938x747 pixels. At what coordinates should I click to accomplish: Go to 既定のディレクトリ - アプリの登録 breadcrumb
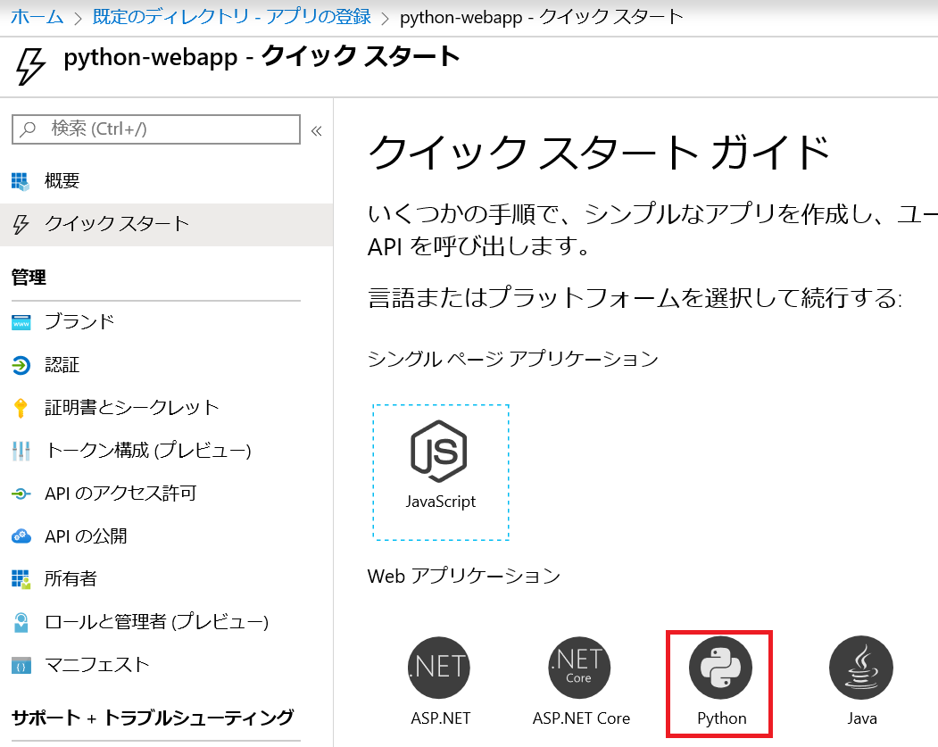(232, 17)
